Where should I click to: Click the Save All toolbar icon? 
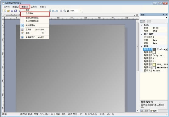[x=16, y=11]
